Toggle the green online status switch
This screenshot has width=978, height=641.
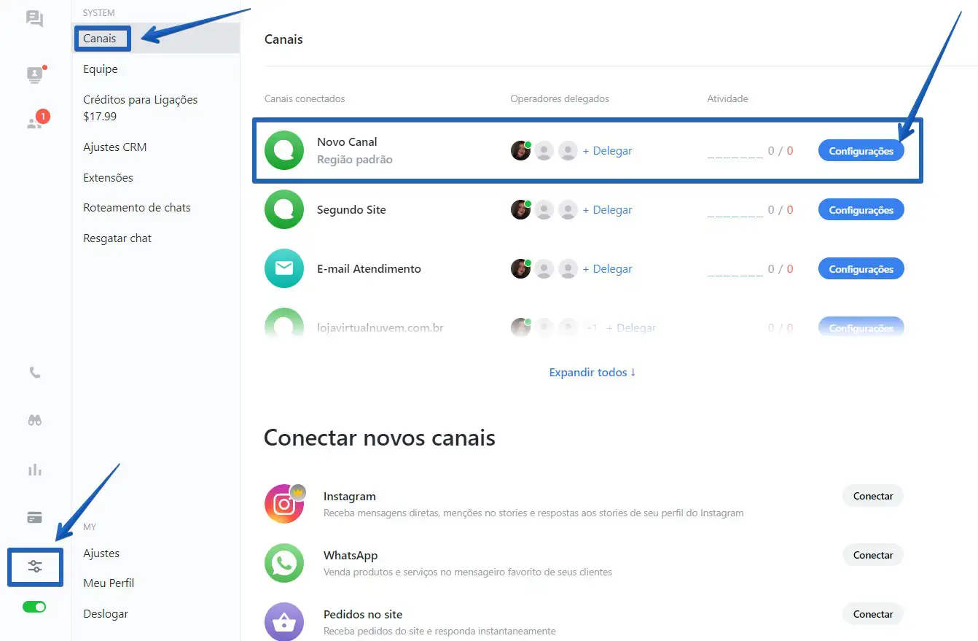[x=34, y=607]
